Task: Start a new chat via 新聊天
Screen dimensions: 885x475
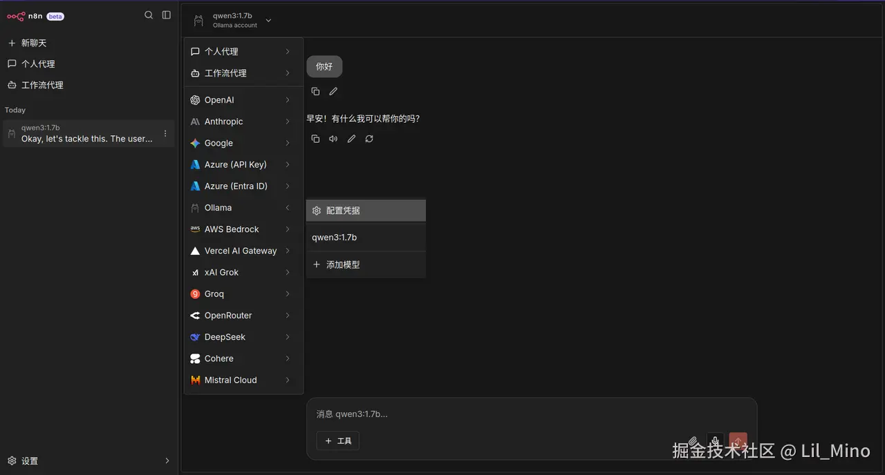Action: click(88, 43)
